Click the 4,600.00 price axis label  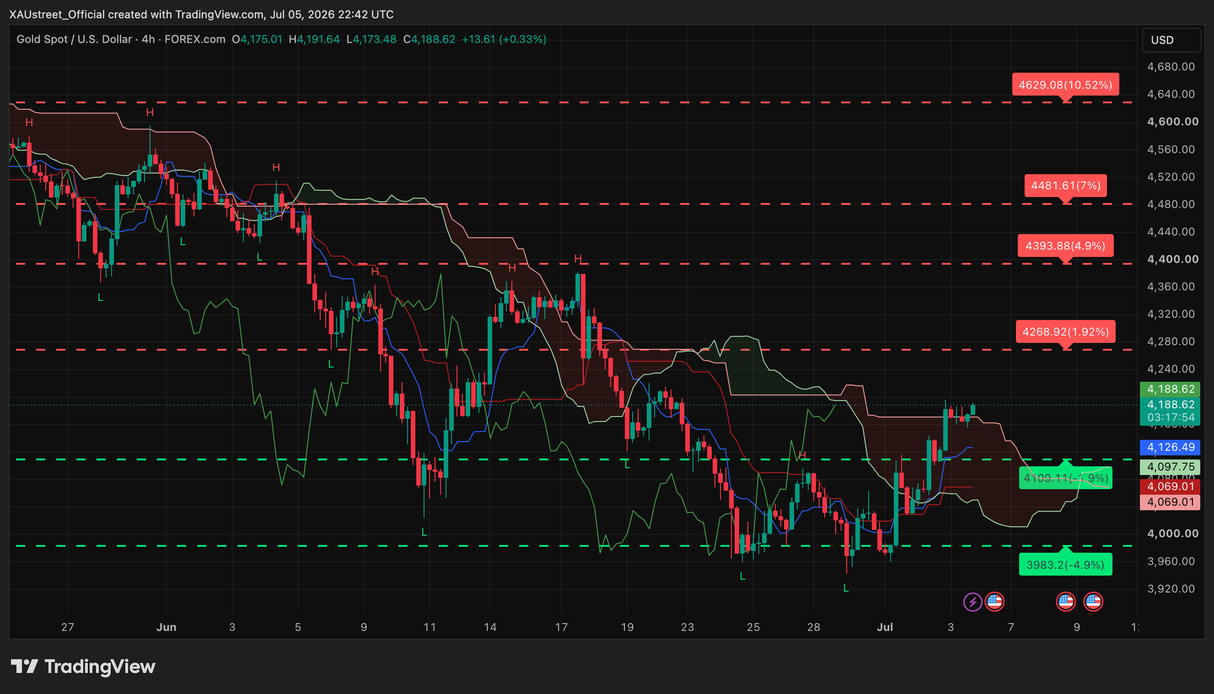coord(1172,122)
